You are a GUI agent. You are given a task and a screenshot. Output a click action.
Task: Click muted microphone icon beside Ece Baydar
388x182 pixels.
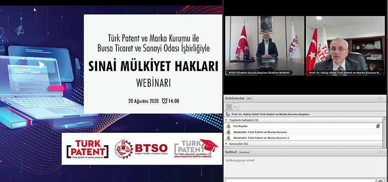pyautogui.click(x=378, y=126)
